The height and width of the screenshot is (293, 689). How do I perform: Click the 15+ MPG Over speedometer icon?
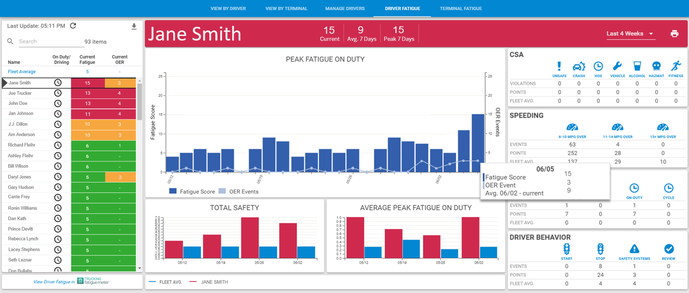coord(663,127)
